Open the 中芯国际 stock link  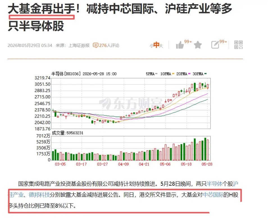click(x=213, y=195)
